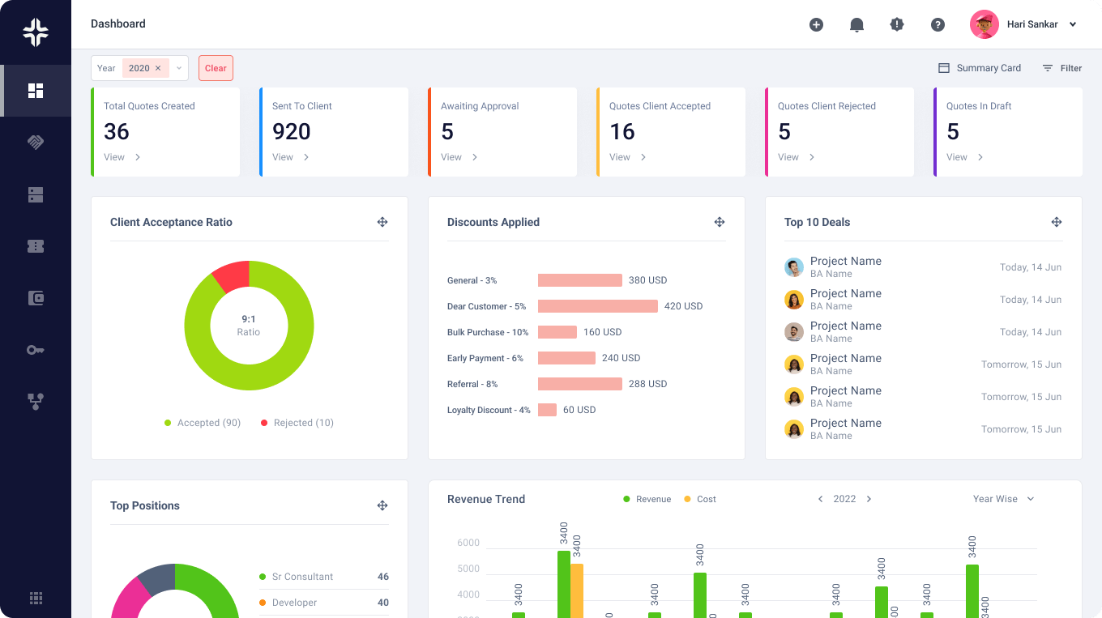Viewport: 1102px width, 618px height.
Task: Click move handle on Top 10 Deals card
Action: pos(1057,222)
